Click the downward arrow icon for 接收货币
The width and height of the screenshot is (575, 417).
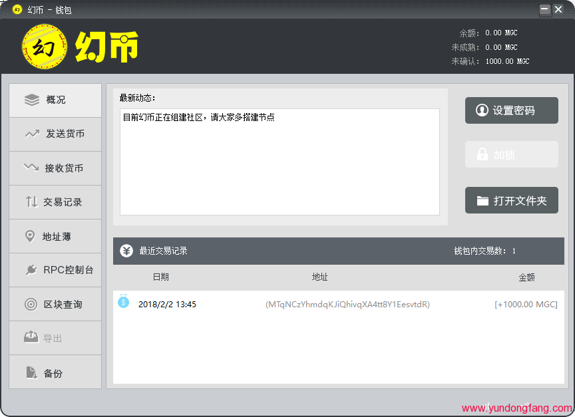(31, 168)
